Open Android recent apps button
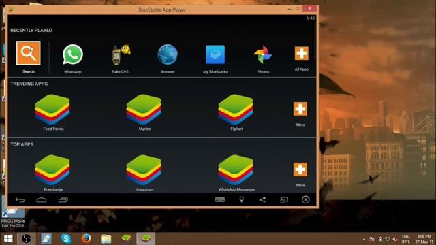Screen dimensions: 436x245 [x=63, y=200]
